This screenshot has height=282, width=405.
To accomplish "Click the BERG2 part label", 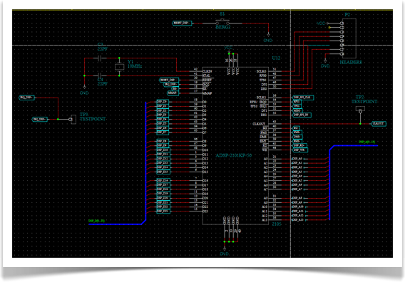I will pyautogui.click(x=223, y=27).
